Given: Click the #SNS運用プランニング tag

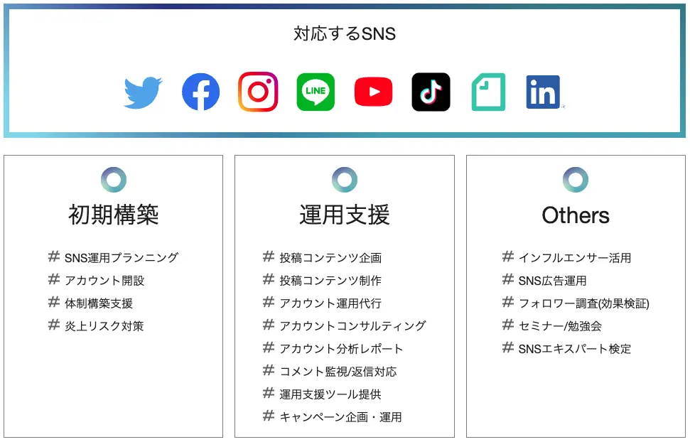Looking at the screenshot, I should click(x=113, y=257).
